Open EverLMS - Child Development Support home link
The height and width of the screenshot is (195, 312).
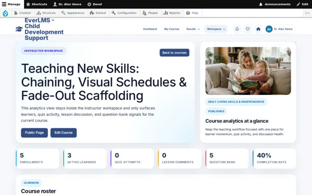click(x=44, y=29)
